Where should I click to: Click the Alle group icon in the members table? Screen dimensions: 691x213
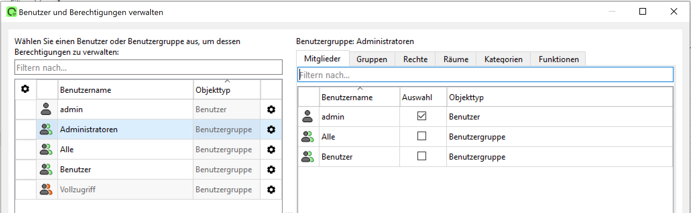coord(307,137)
